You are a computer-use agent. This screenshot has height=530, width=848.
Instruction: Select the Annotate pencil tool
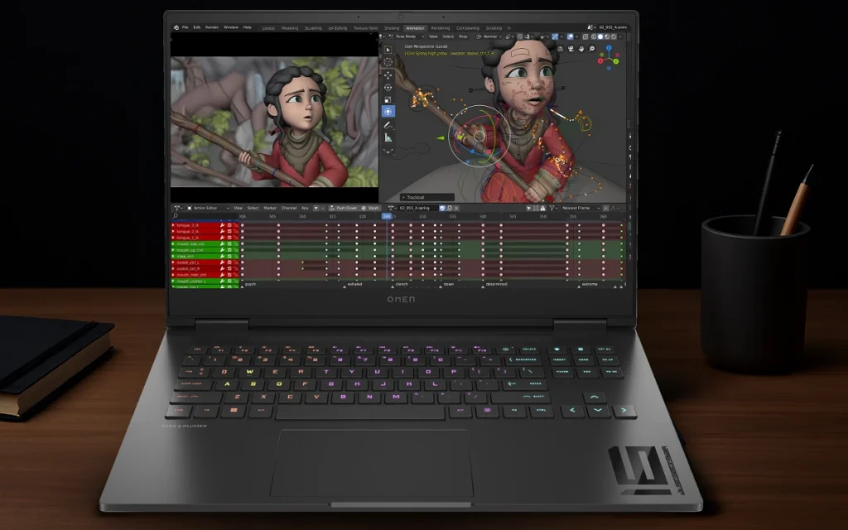[388, 125]
